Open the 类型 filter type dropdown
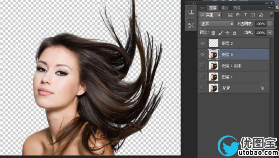 pos(210,15)
